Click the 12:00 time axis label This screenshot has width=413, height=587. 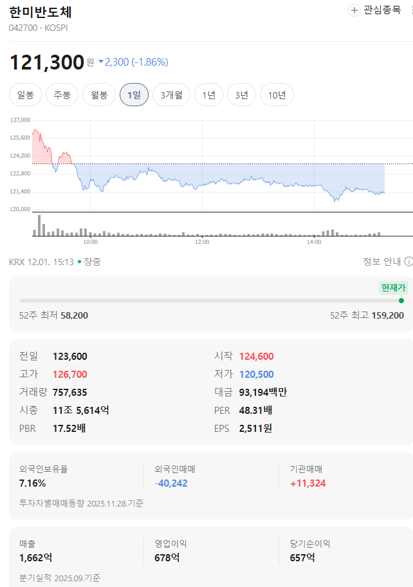(x=202, y=242)
